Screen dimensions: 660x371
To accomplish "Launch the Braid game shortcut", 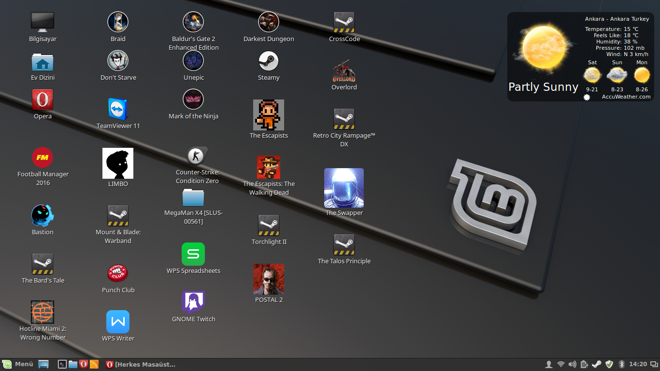I will 118,22.
